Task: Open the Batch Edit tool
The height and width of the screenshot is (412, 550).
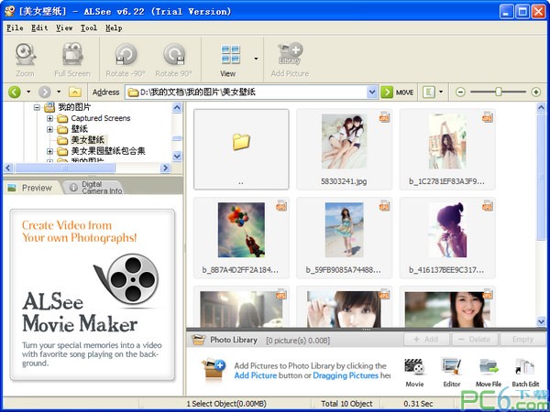Action: (x=525, y=372)
